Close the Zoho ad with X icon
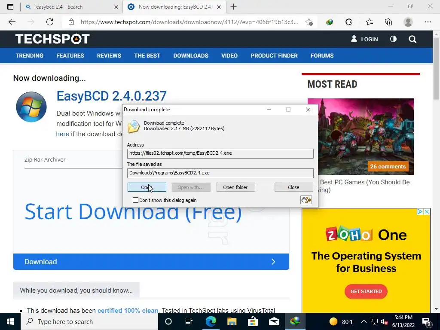440x330 pixels. pos(427,211)
